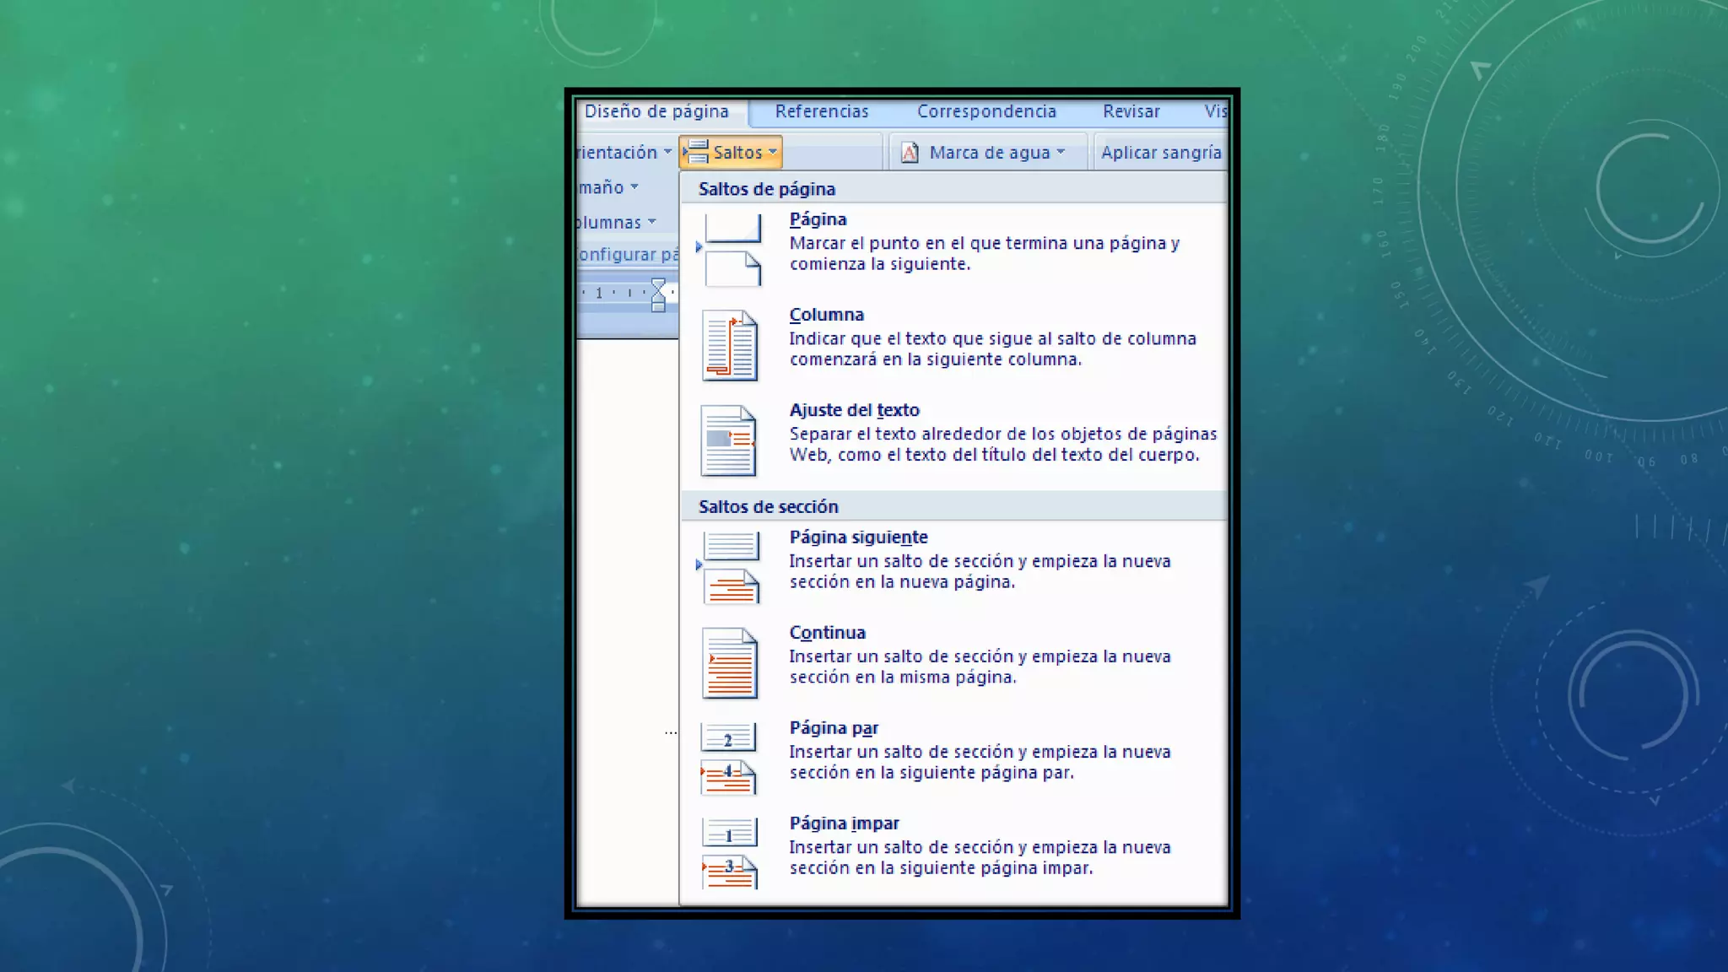This screenshot has width=1728, height=972.
Task: Expand the Saltos dropdown arrow
Action: coord(773,152)
